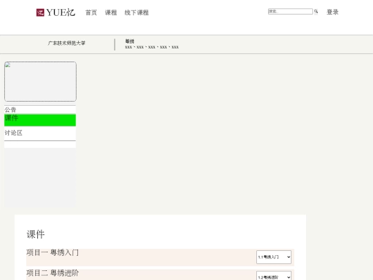Expand the 1.2粤绣进阶 dropdown

click(x=274, y=276)
